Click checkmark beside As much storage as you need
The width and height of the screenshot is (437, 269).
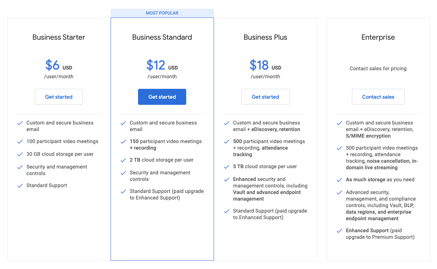340,180
